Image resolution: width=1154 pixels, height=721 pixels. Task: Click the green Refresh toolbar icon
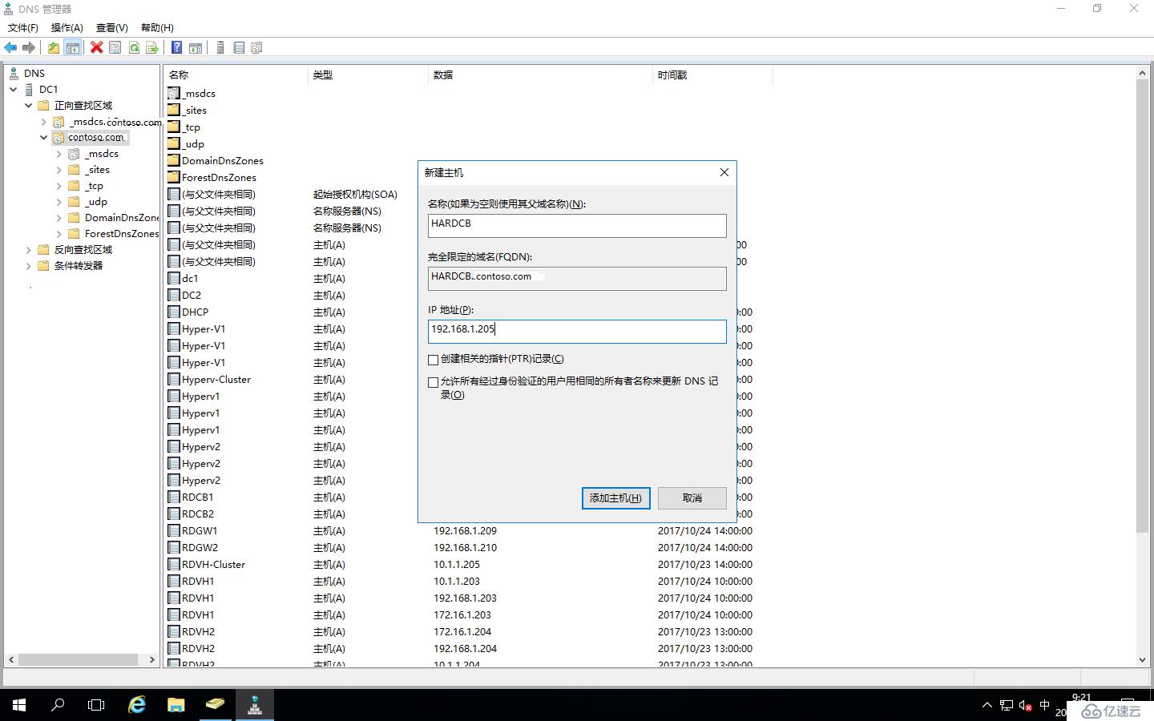coord(134,48)
